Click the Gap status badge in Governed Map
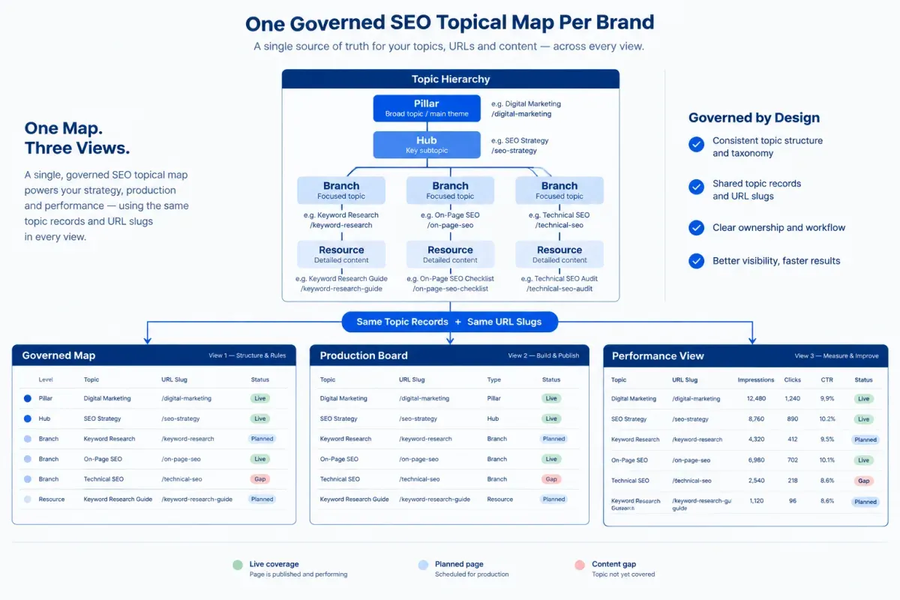The height and width of the screenshot is (600, 900). [260, 478]
